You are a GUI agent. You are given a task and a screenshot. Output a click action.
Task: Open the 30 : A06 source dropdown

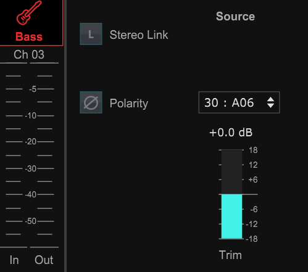click(239, 102)
